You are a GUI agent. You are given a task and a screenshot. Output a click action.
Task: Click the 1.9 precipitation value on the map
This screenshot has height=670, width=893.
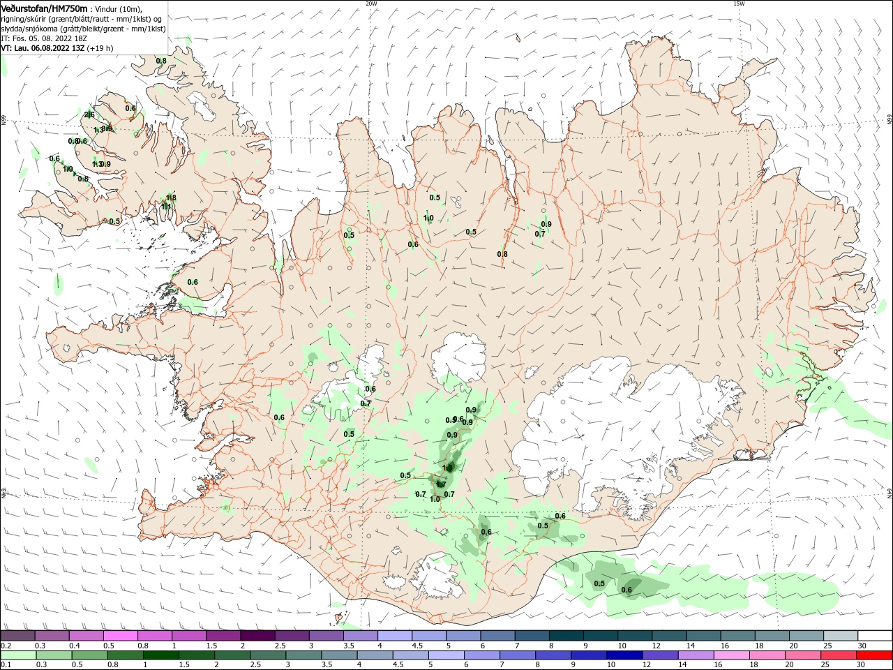point(68,170)
